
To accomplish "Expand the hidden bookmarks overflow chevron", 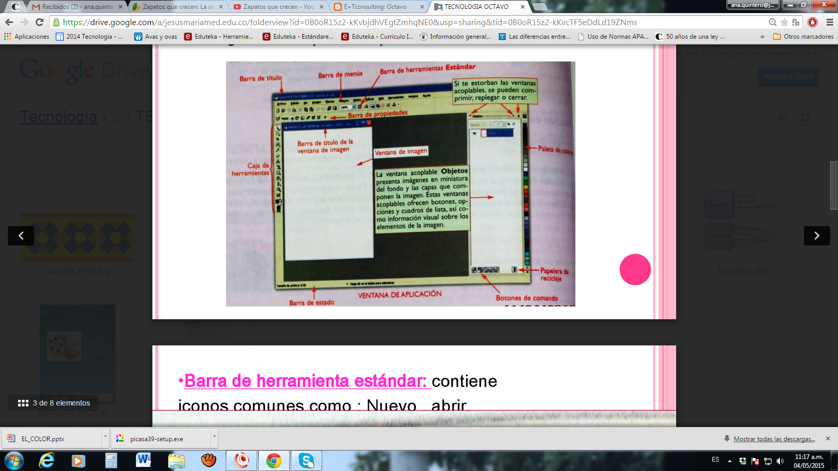I will click(x=762, y=37).
